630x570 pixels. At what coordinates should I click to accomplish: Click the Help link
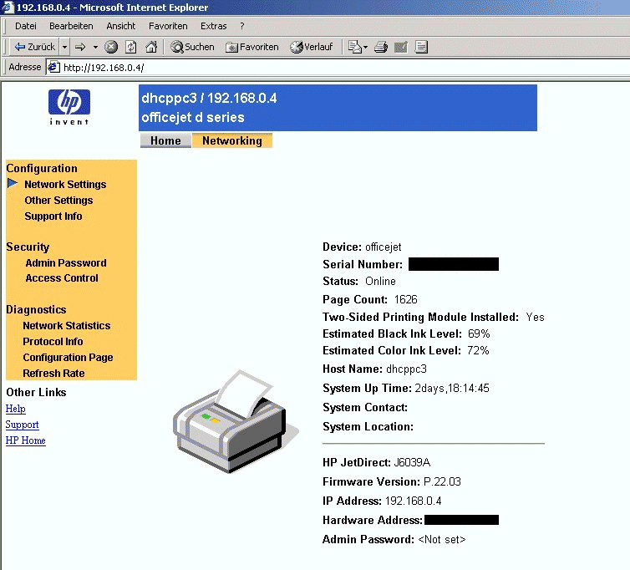pos(16,409)
